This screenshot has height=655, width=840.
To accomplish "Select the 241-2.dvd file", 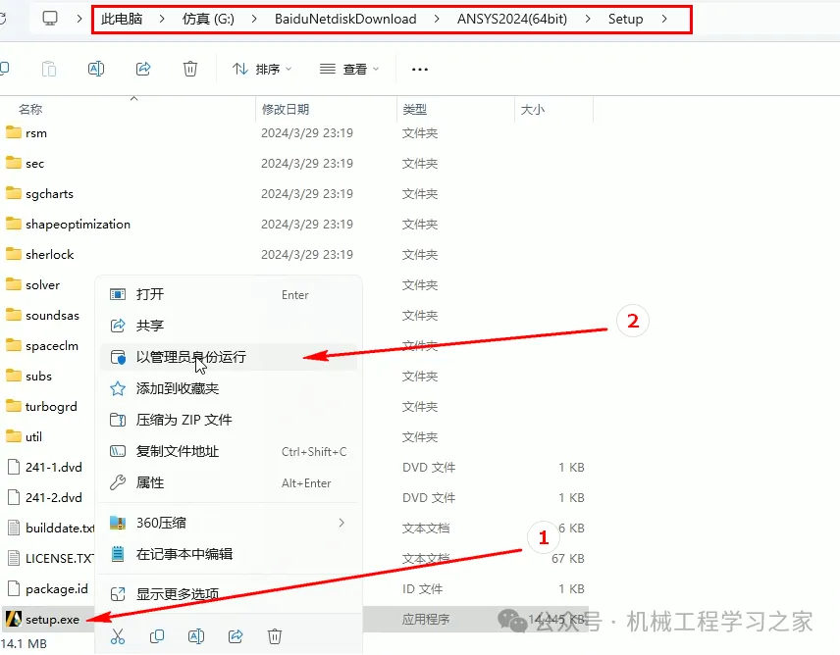I will tap(54, 498).
